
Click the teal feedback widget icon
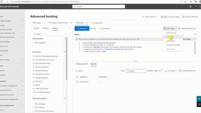199,99
